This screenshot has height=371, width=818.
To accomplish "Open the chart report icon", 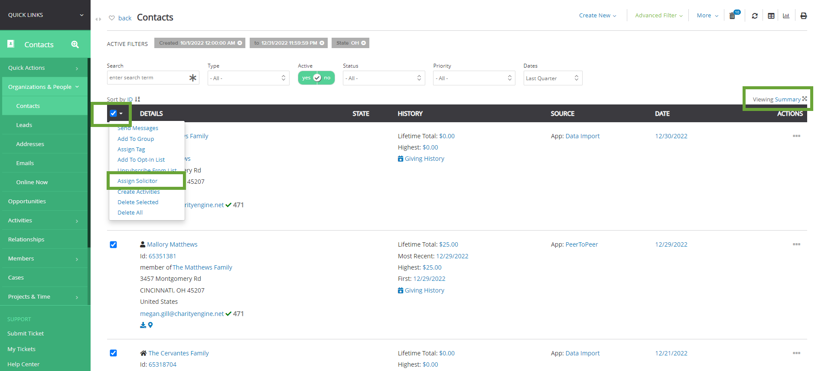I will pyautogui.click(x=786, y=16).
